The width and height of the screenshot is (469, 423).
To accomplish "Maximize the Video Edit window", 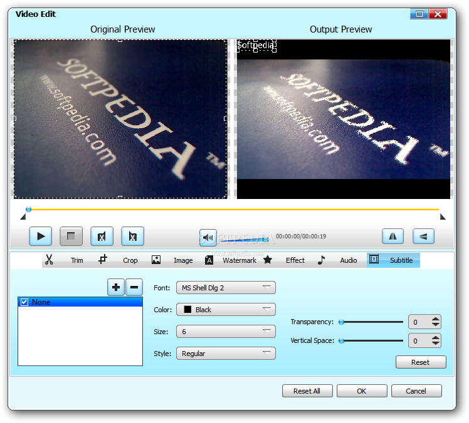I will [x=419, y=14].
